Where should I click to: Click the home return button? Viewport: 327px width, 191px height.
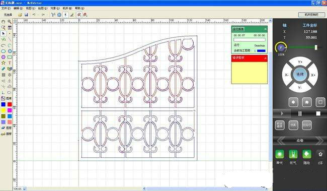coord(307,102)
